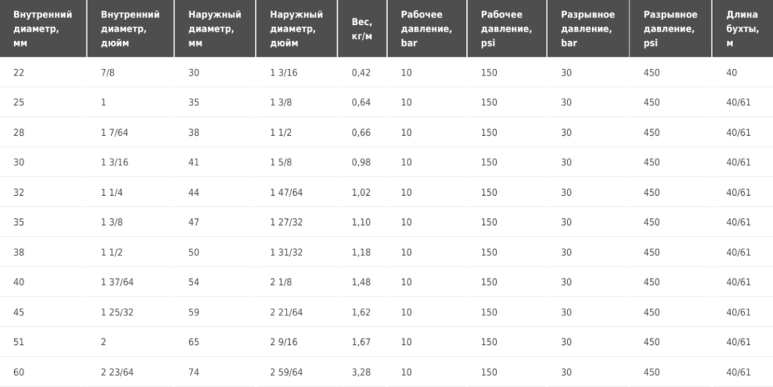Click the 'Наружный диаметр, дюйм' header
The image size is (773, 387).
tap(296, 28)
